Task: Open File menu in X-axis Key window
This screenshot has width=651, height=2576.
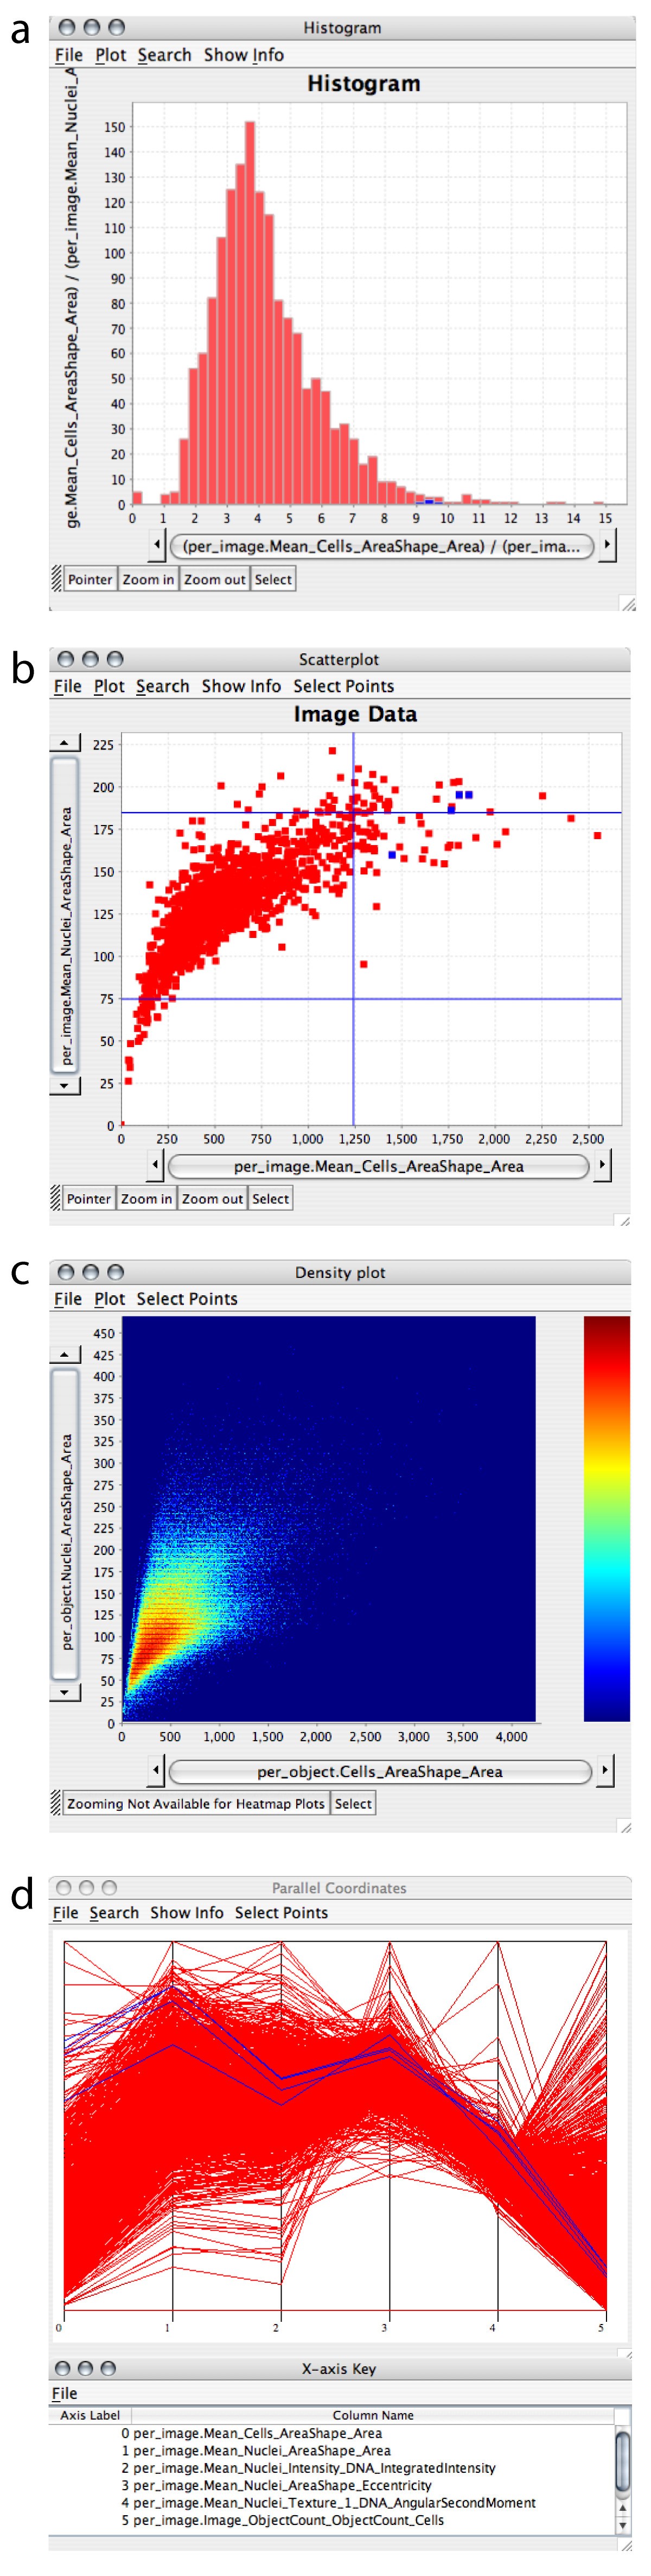Action: tap(65, 2393)
